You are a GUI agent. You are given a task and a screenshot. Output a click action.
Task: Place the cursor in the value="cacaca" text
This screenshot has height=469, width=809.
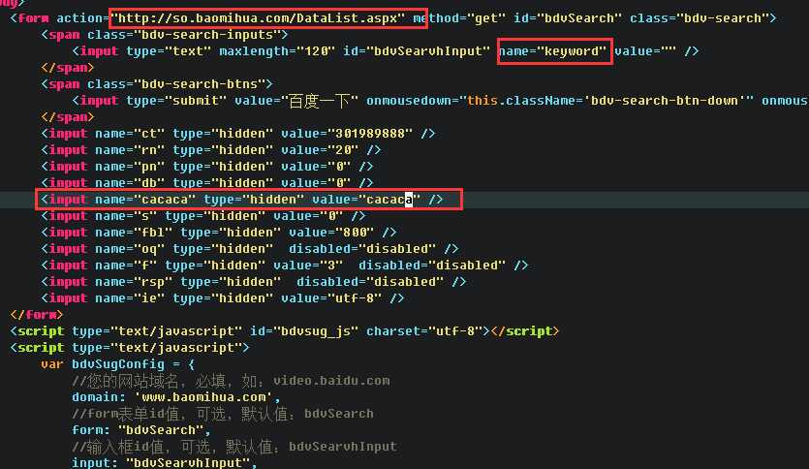coord(366,200)
